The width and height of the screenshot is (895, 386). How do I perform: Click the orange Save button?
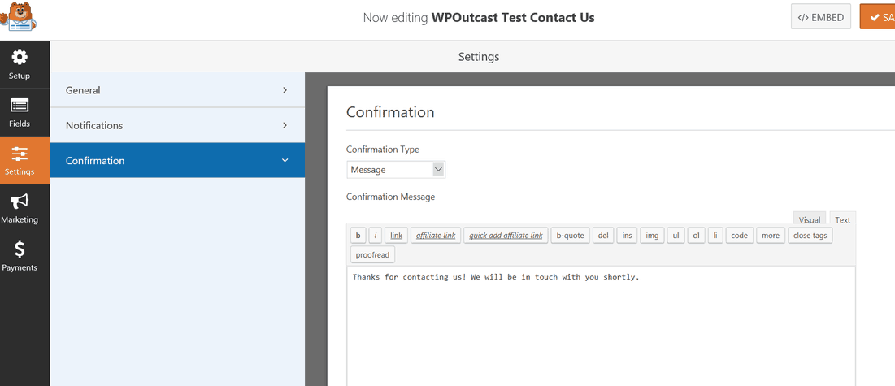click(x=877, y=17)
